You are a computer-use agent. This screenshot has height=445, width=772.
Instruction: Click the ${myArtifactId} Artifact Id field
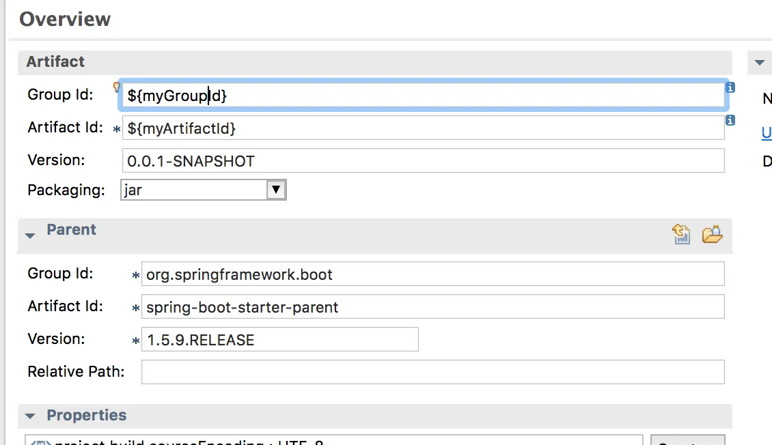coord(422,128)
